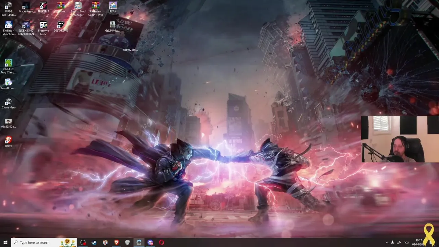
Task: Open Brave browser from the taskbar
Action: pos(117,243)
